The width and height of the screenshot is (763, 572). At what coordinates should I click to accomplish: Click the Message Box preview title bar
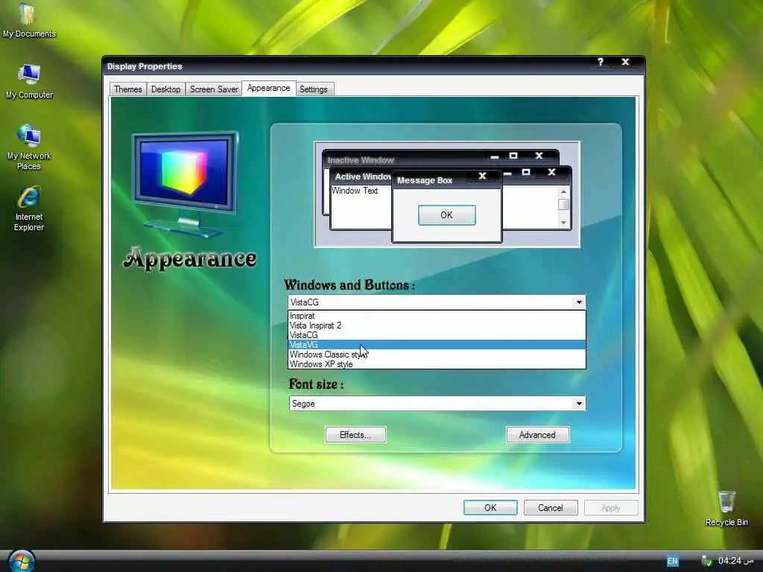[447, 179]
